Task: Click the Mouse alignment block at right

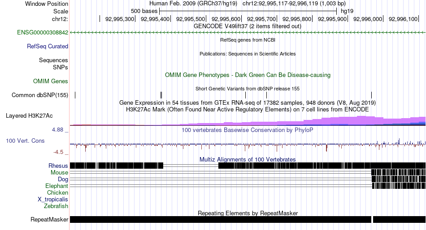Action: point(398,173)
